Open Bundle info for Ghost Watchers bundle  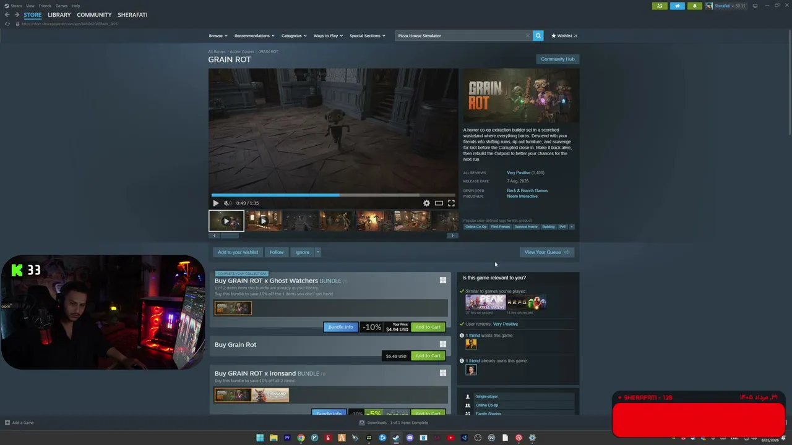(x=340, y=327)
